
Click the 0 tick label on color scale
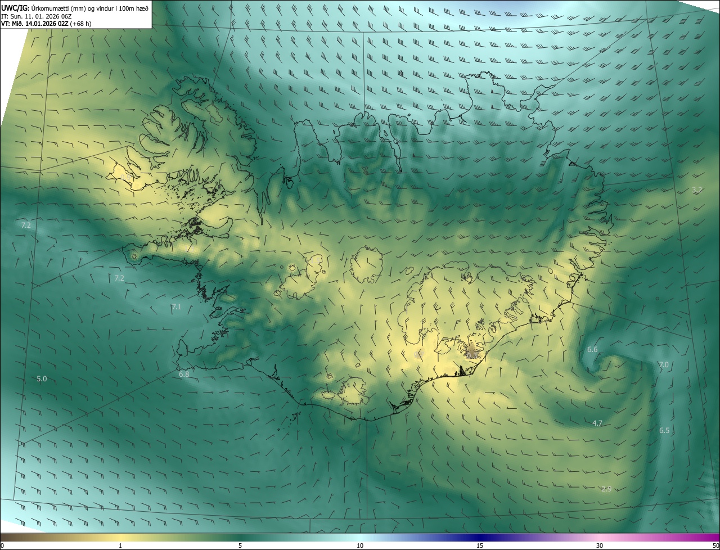tap(2, 546)
